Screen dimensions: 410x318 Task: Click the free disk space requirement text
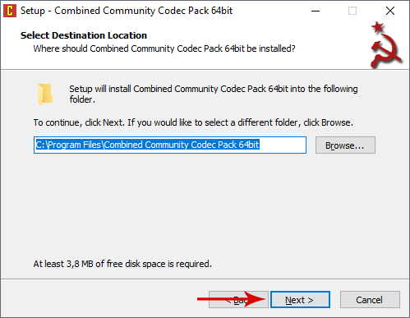122,264
